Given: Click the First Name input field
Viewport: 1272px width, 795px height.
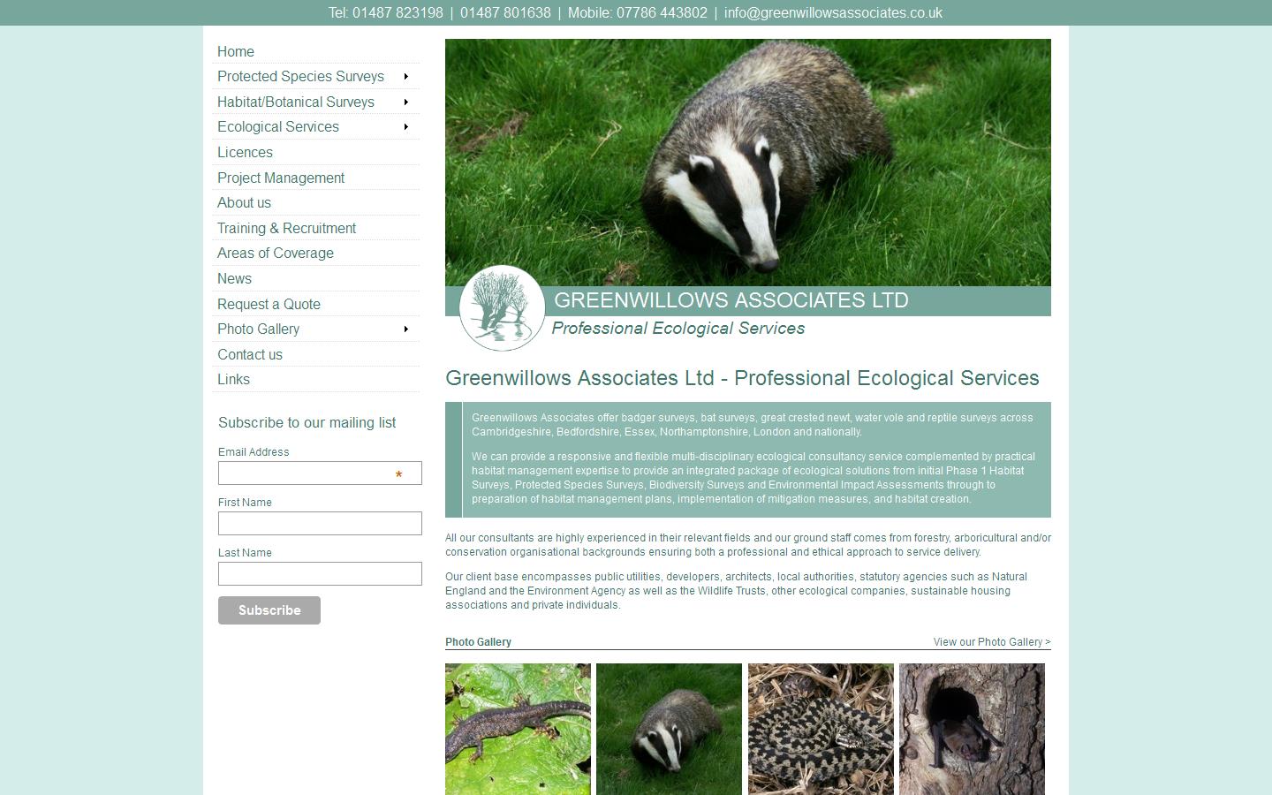Looking at the screenshot, I should 320,523.
